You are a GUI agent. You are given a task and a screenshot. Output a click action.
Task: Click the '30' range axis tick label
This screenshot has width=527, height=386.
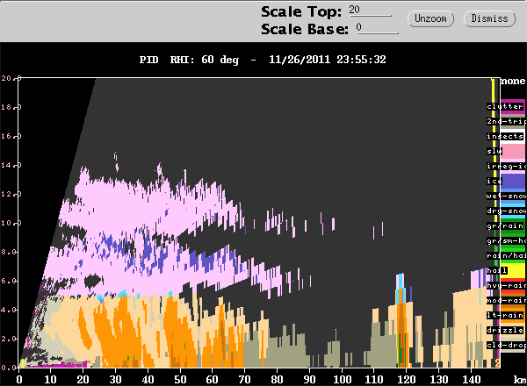click(115, 380)
